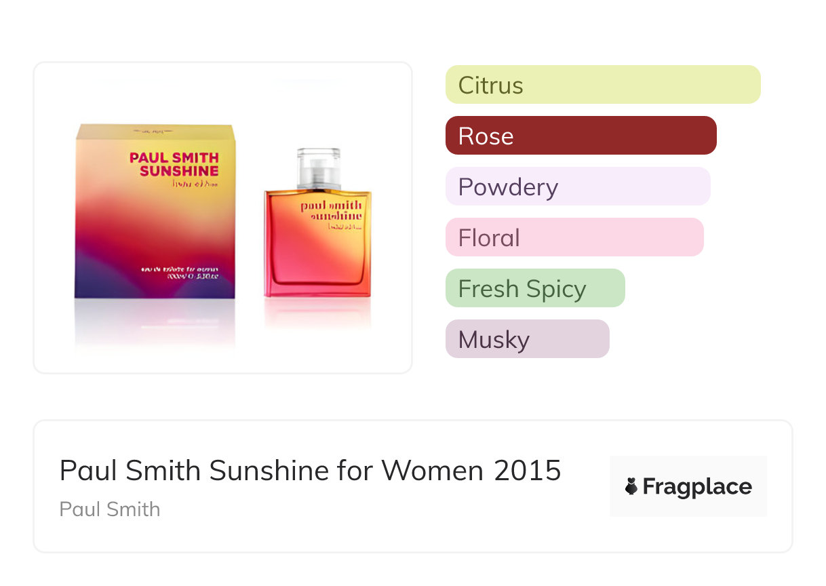
Task: Click the Citrus accord bar
Action: pos(602,85)
